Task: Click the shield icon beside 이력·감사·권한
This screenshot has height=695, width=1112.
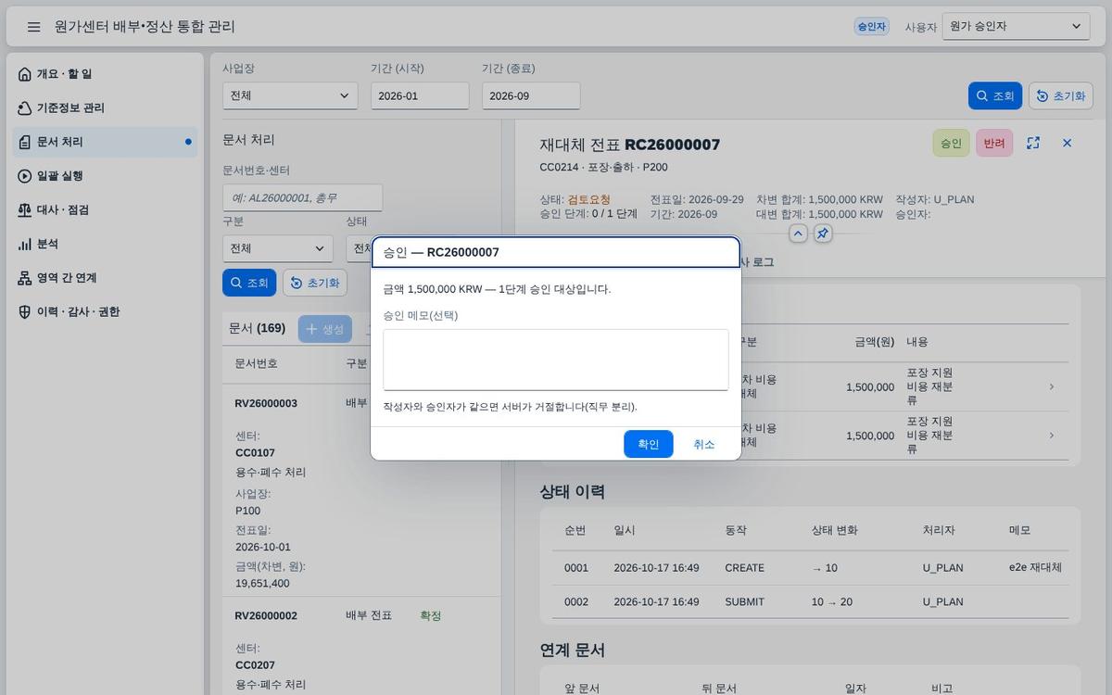Action: pyautogui.click(x=25, y=312)
